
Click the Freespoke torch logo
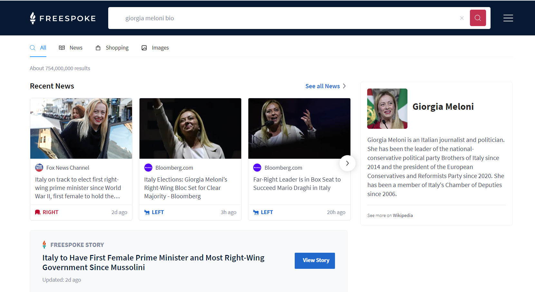tap(33, 18)
